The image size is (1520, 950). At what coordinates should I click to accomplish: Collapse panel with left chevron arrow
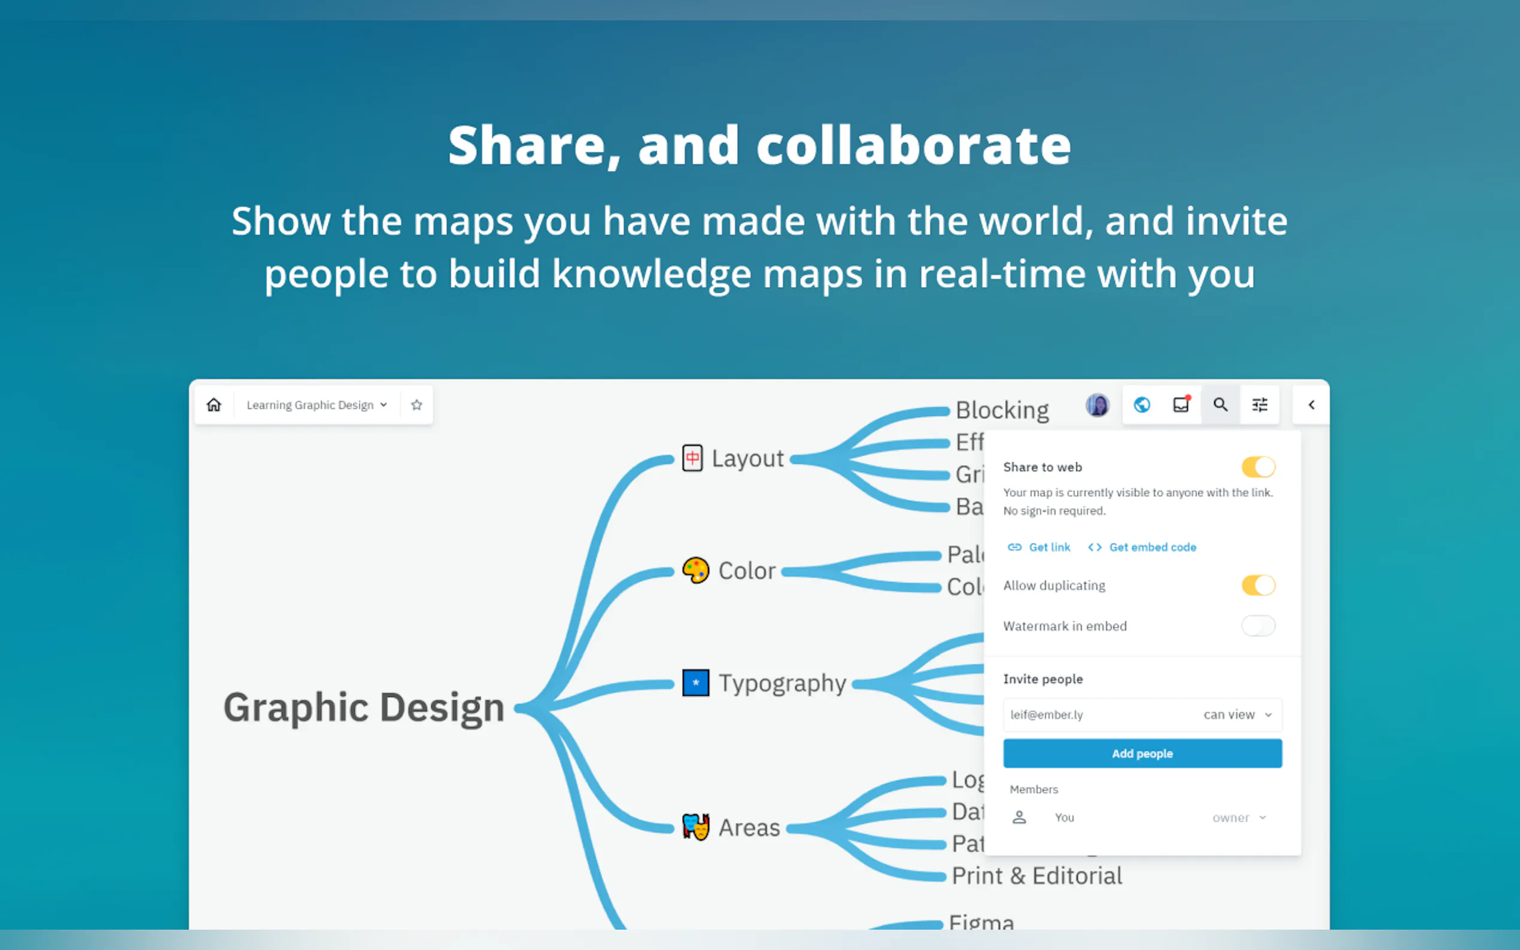point(1311,404)
